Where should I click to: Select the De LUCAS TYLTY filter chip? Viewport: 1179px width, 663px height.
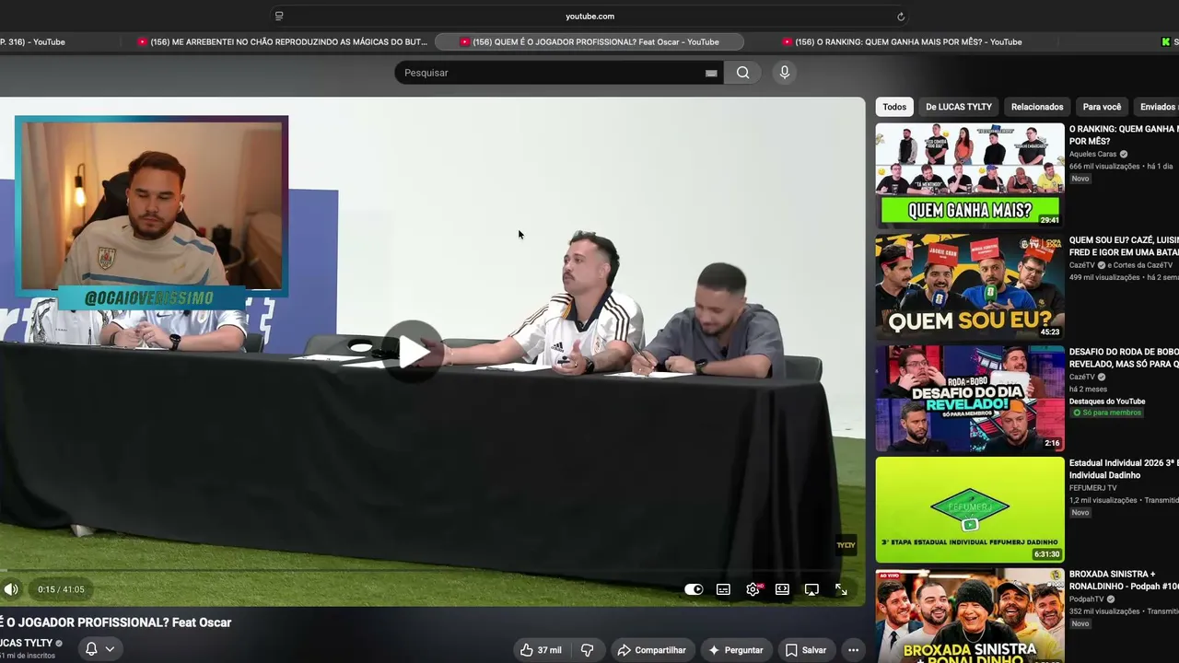[x=959, y=107]
